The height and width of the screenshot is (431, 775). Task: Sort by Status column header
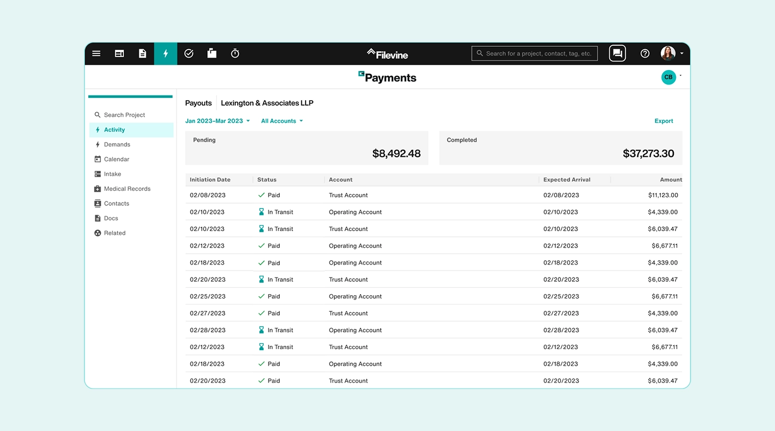(267, 179)
